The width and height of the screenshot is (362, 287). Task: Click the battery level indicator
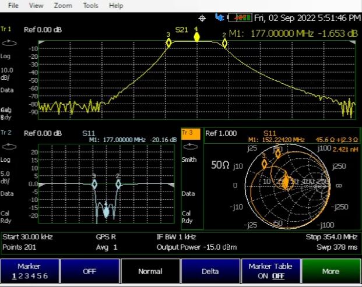(240, 18)
